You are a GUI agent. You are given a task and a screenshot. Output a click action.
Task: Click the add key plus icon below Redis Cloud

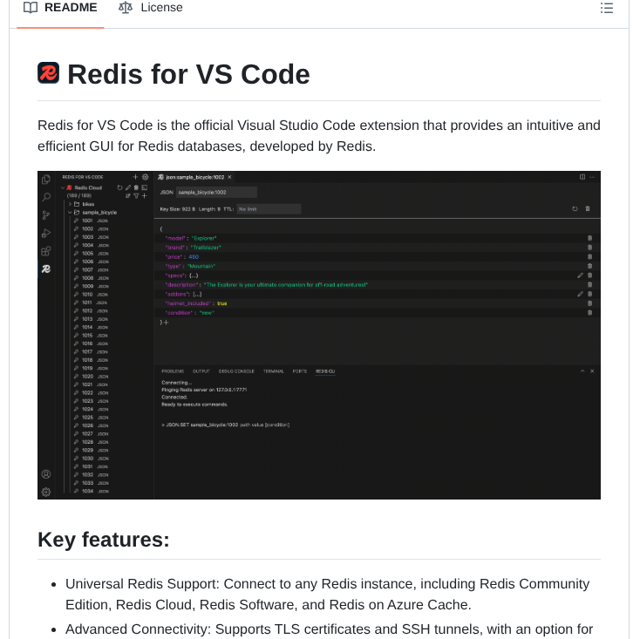click(144, 196)
